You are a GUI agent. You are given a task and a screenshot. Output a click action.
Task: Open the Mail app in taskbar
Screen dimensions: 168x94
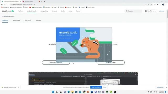click(80, 92)
